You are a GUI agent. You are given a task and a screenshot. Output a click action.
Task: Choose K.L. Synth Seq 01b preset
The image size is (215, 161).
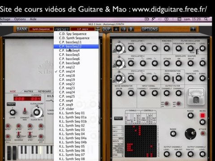[76, 122]
